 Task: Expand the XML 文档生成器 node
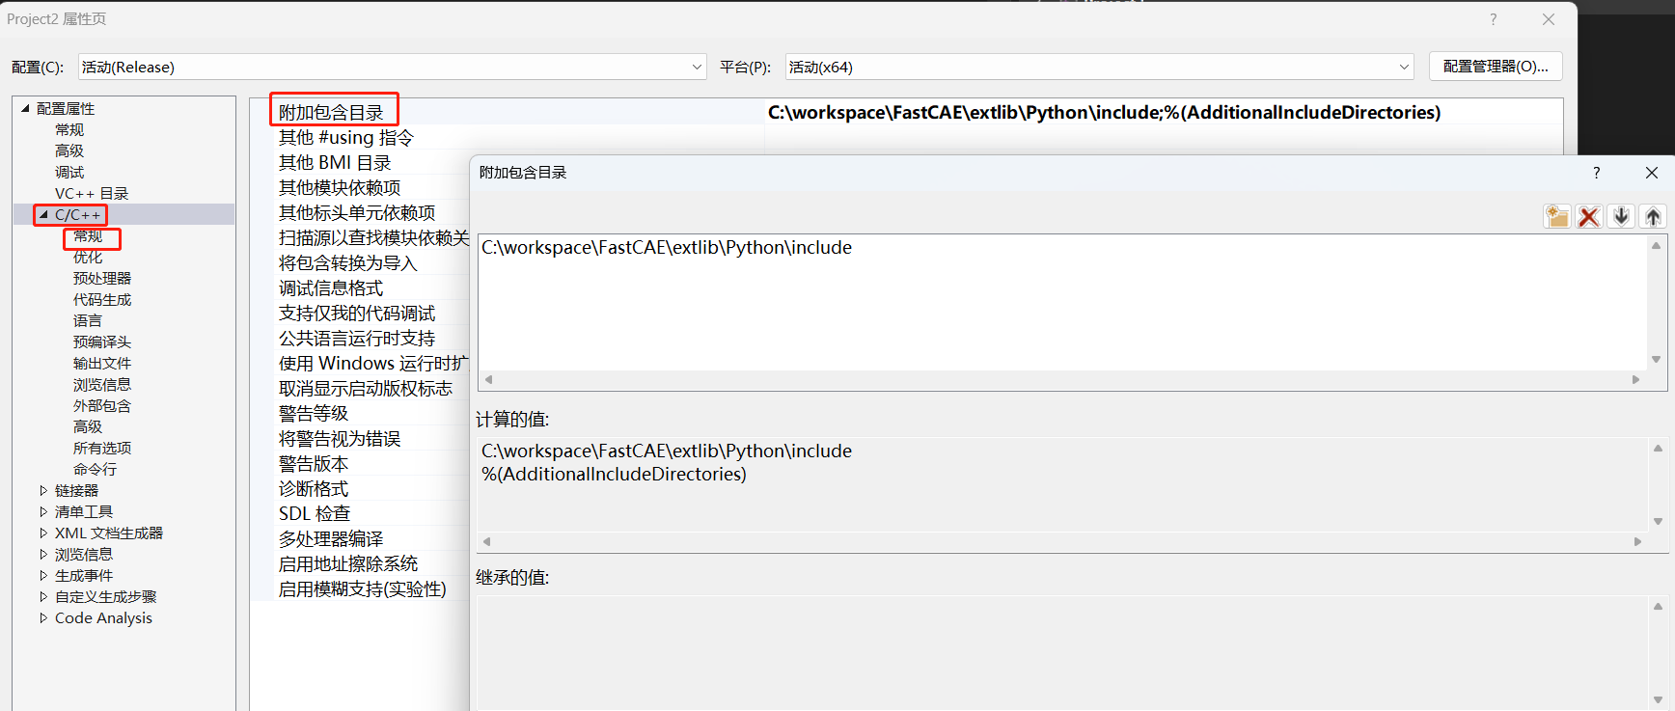click(x=43, y=533)
